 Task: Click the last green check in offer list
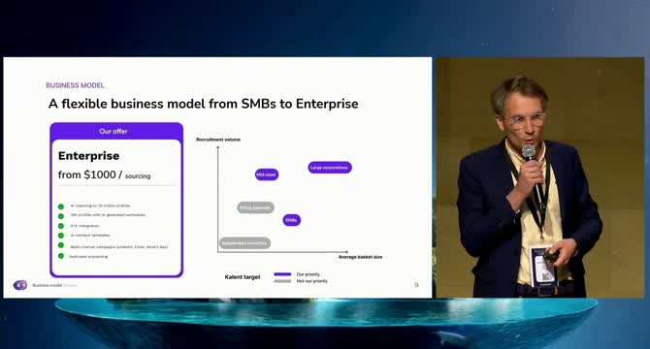click(61, 256)
